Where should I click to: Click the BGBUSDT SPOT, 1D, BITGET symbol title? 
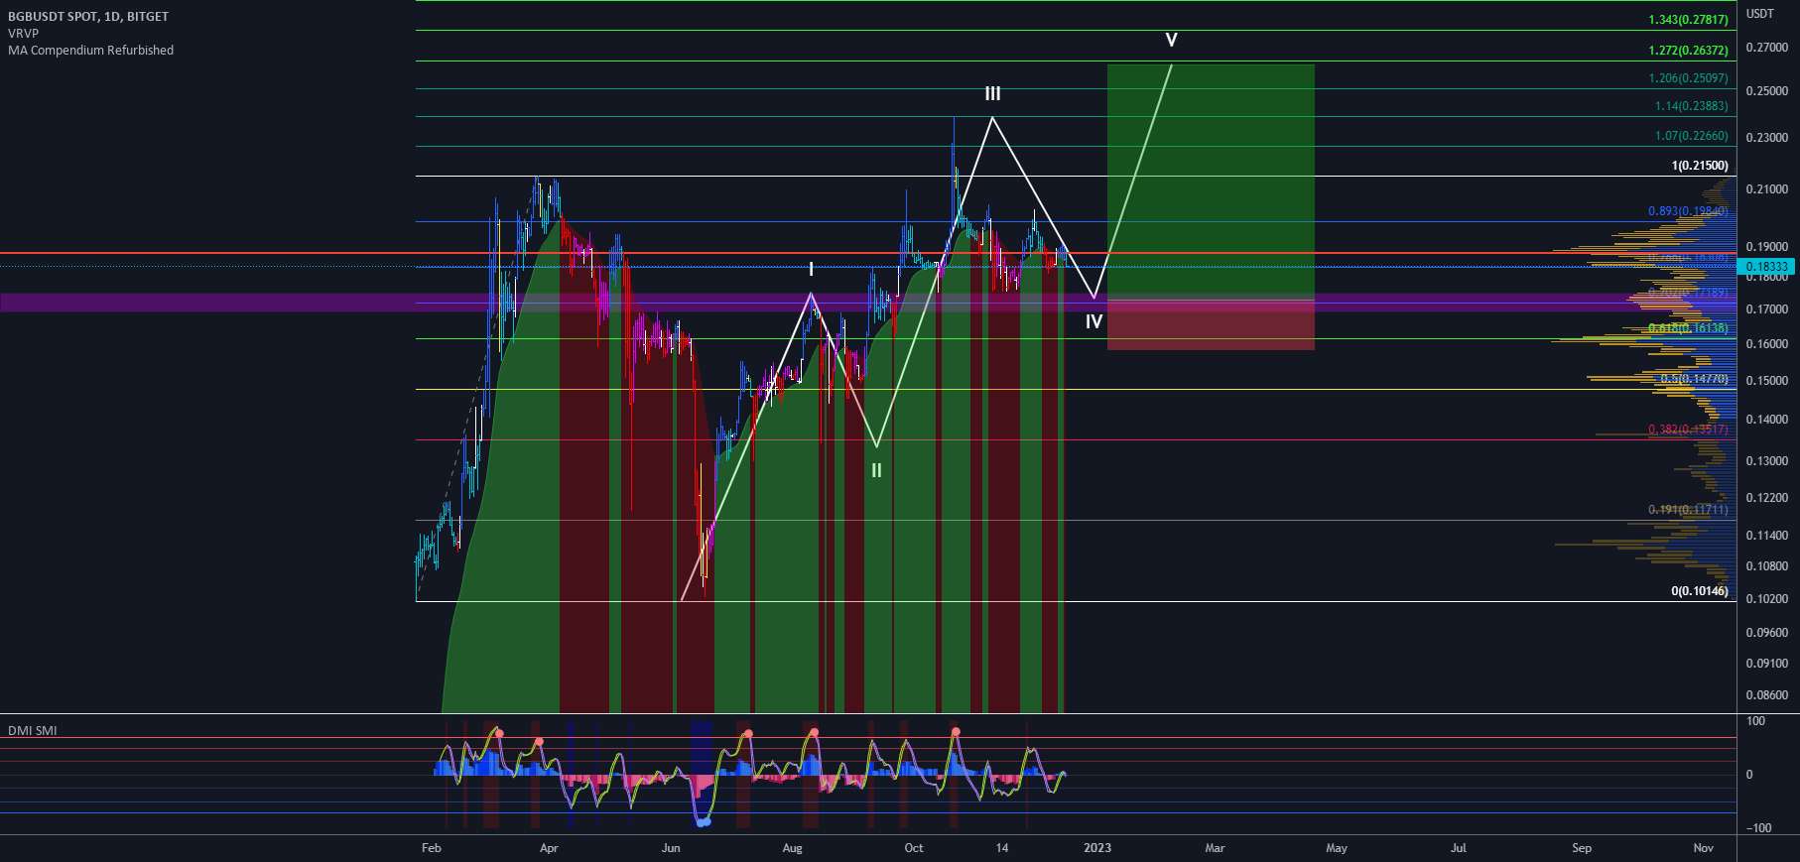tap(88, 17)
